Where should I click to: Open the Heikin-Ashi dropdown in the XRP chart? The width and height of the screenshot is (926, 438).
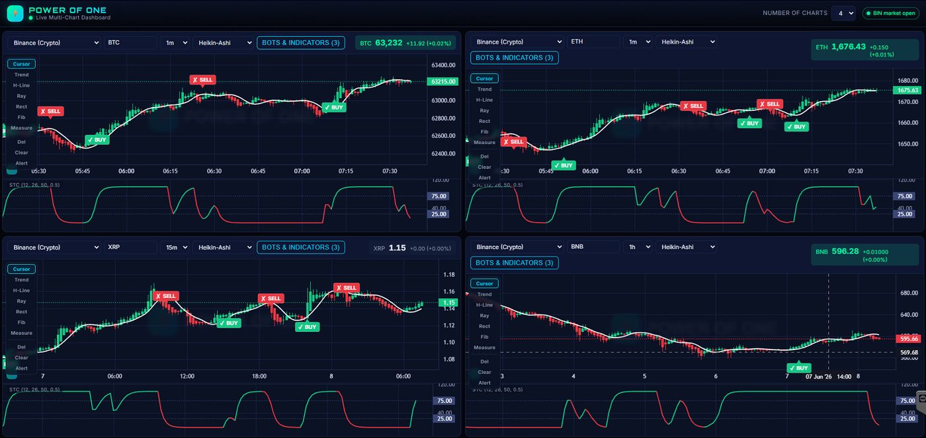point(223,248)
